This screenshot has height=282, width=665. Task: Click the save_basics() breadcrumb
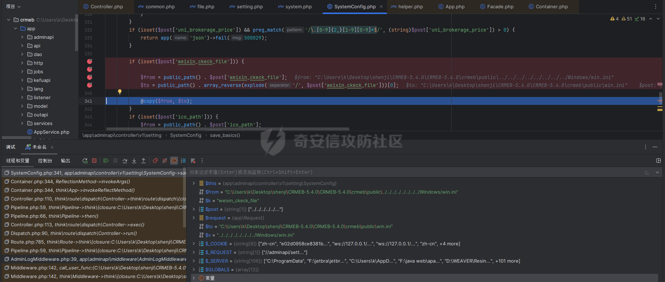point(225,135)
